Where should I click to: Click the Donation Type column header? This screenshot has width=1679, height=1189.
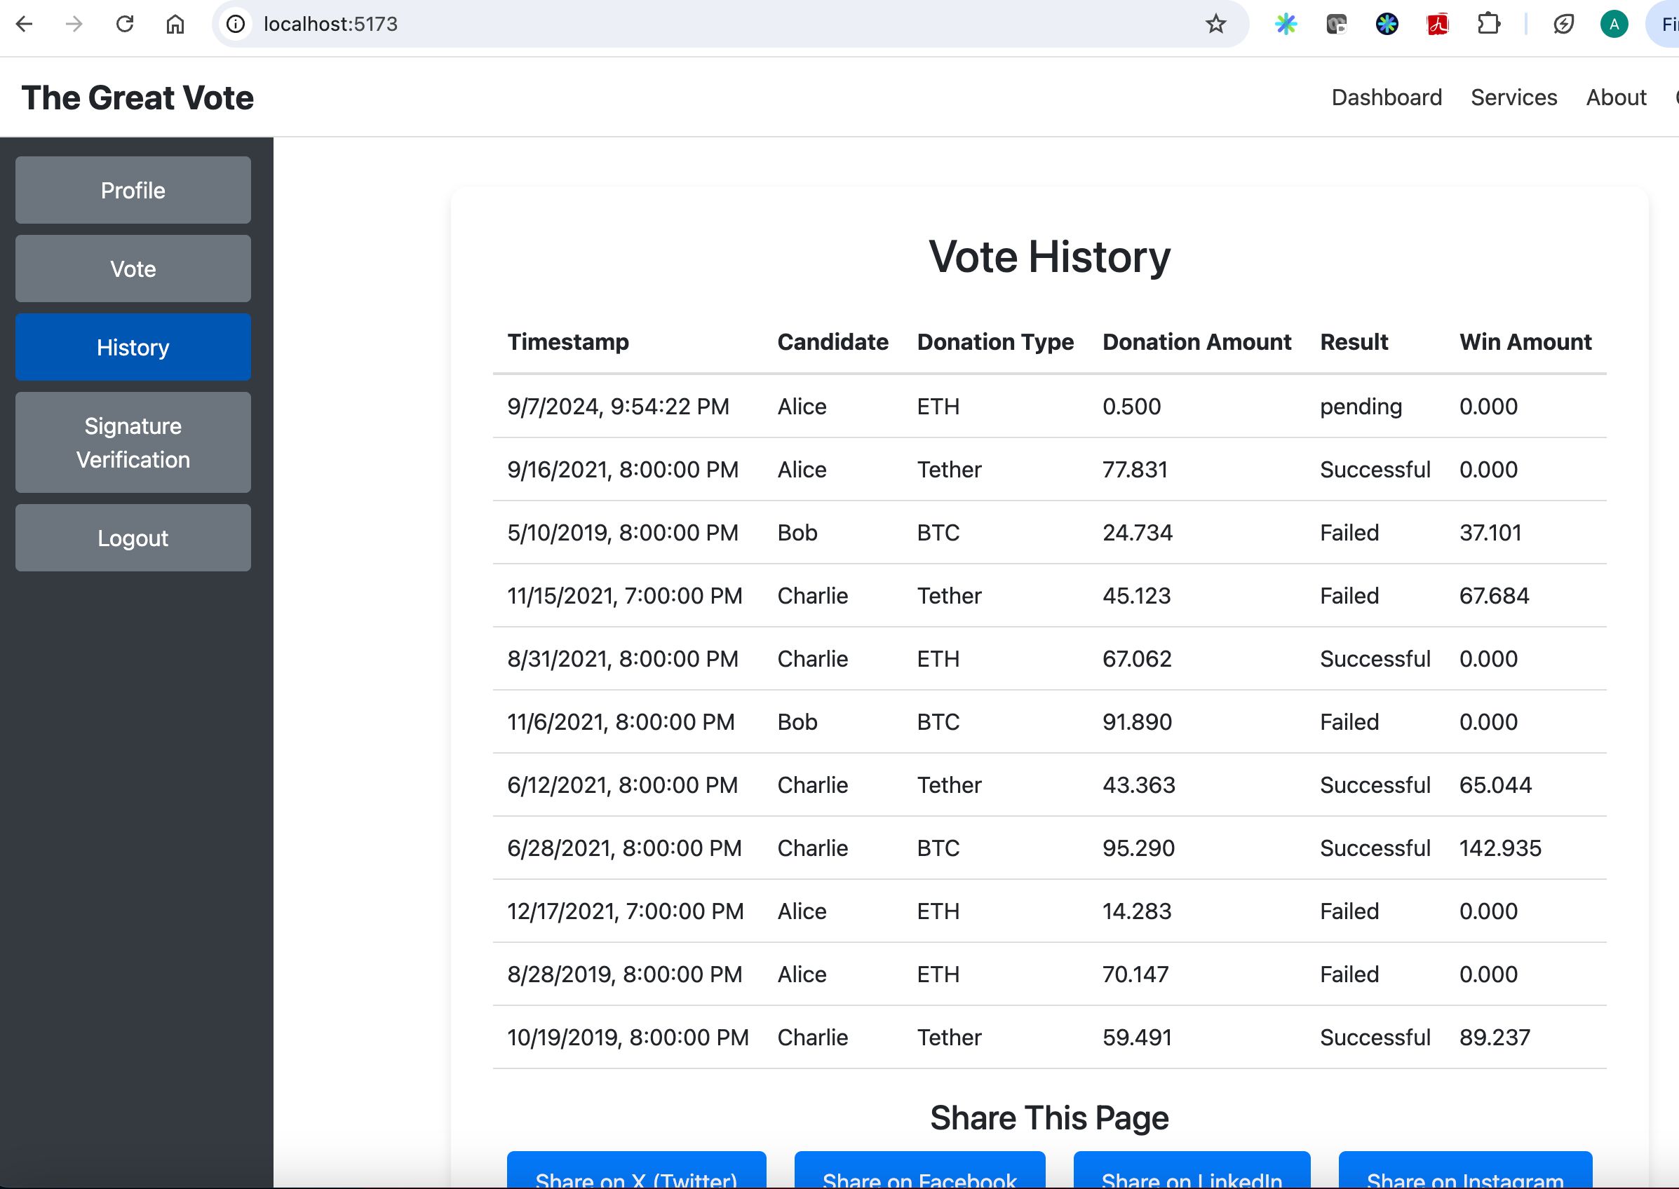coord(995,341)
